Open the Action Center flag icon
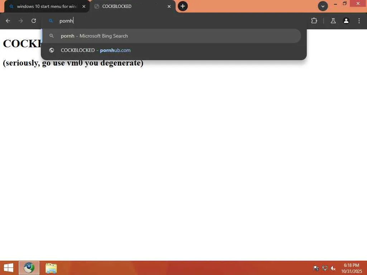 [316, 268]
